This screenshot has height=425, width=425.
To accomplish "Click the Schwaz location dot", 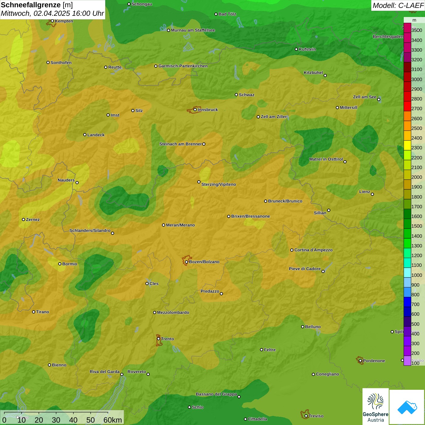I will [x=236, y=95].
